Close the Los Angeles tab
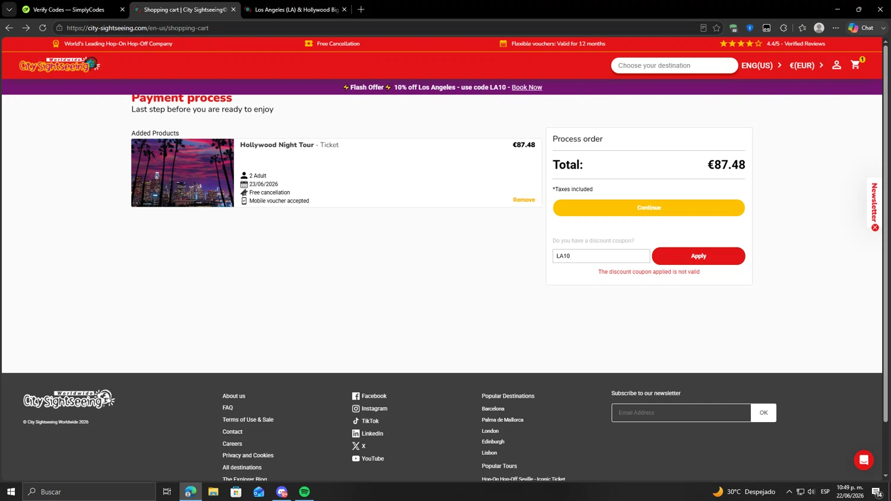Viewport: 891px width, 501px height. tap(344, 9)
